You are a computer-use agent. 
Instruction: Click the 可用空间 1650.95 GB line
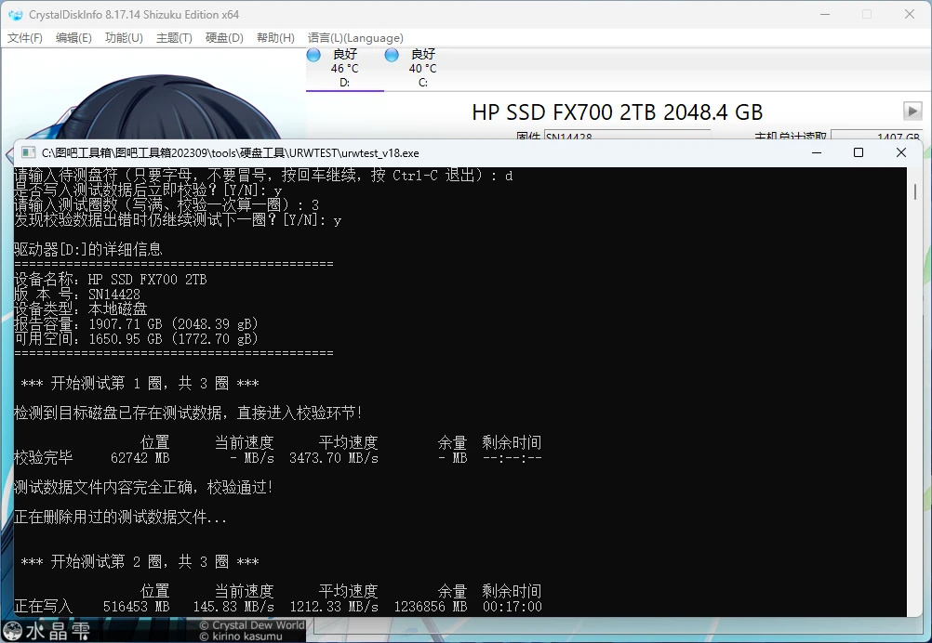136,338
